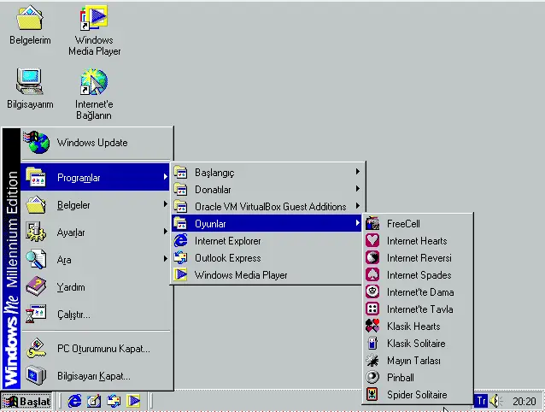Select the Bilgisayarım desktop icon
Viewport: 545px width, 412px height.
coord(30,89)
